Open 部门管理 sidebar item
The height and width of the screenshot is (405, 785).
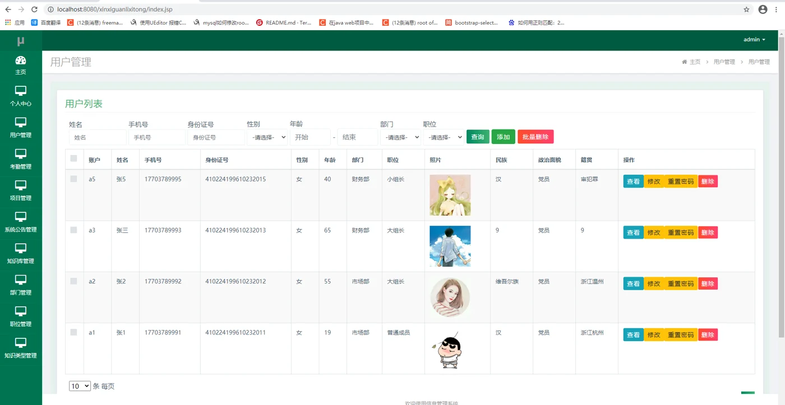(x=21, y=285)
